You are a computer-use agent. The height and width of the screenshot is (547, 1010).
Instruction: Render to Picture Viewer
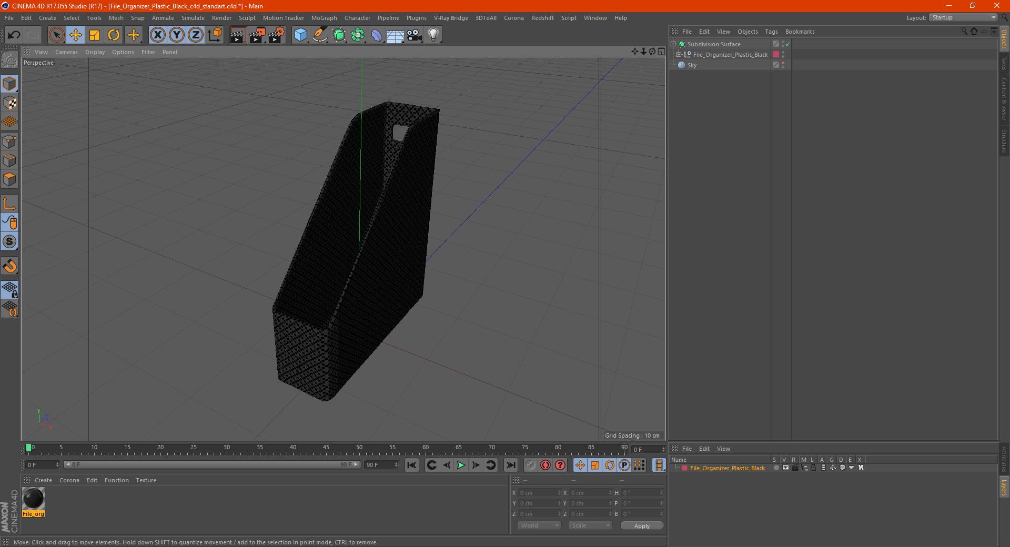pyautogui.click(x=257, y=35)
